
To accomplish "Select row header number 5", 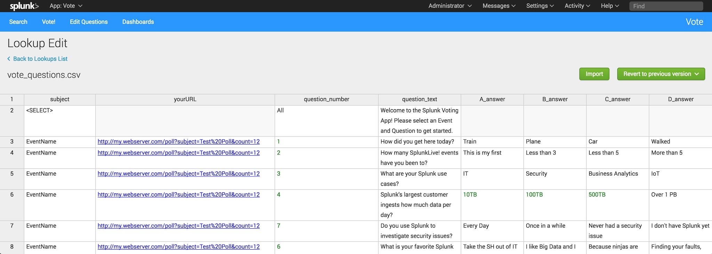I will point(12,179).
